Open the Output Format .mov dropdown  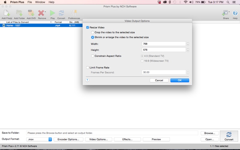coord(39,139)
